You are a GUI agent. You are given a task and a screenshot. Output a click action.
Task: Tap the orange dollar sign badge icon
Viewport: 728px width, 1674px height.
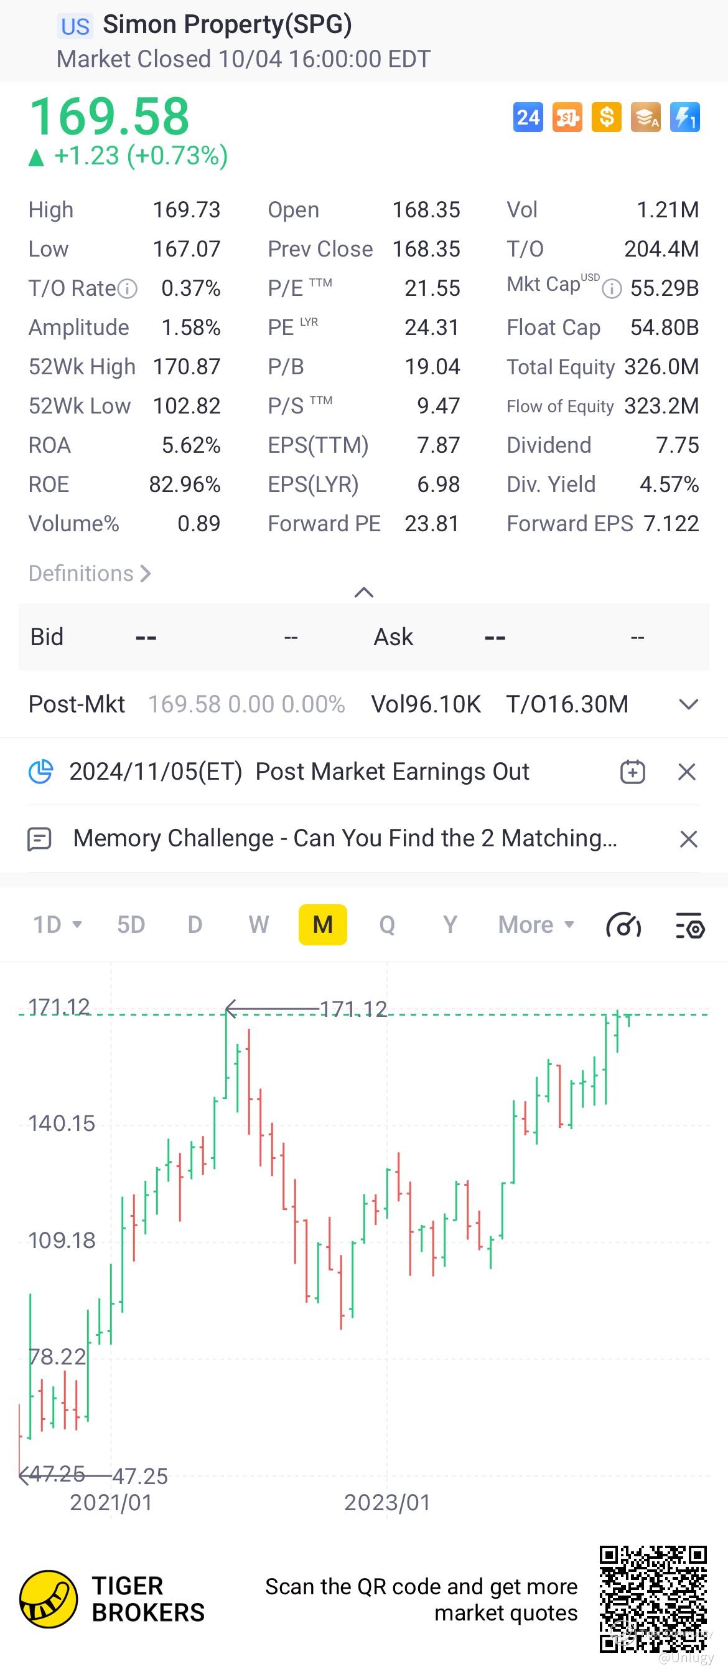606,118
